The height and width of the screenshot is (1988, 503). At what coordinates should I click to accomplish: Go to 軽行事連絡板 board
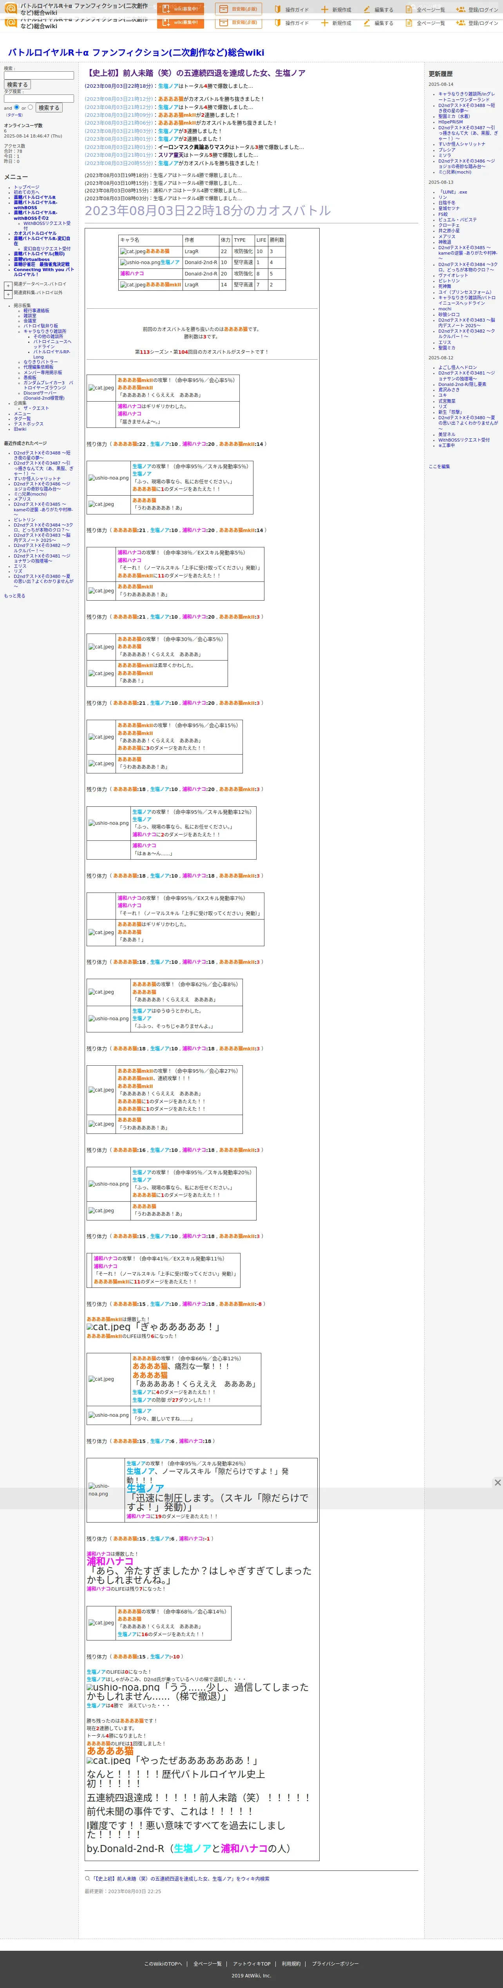36,310
